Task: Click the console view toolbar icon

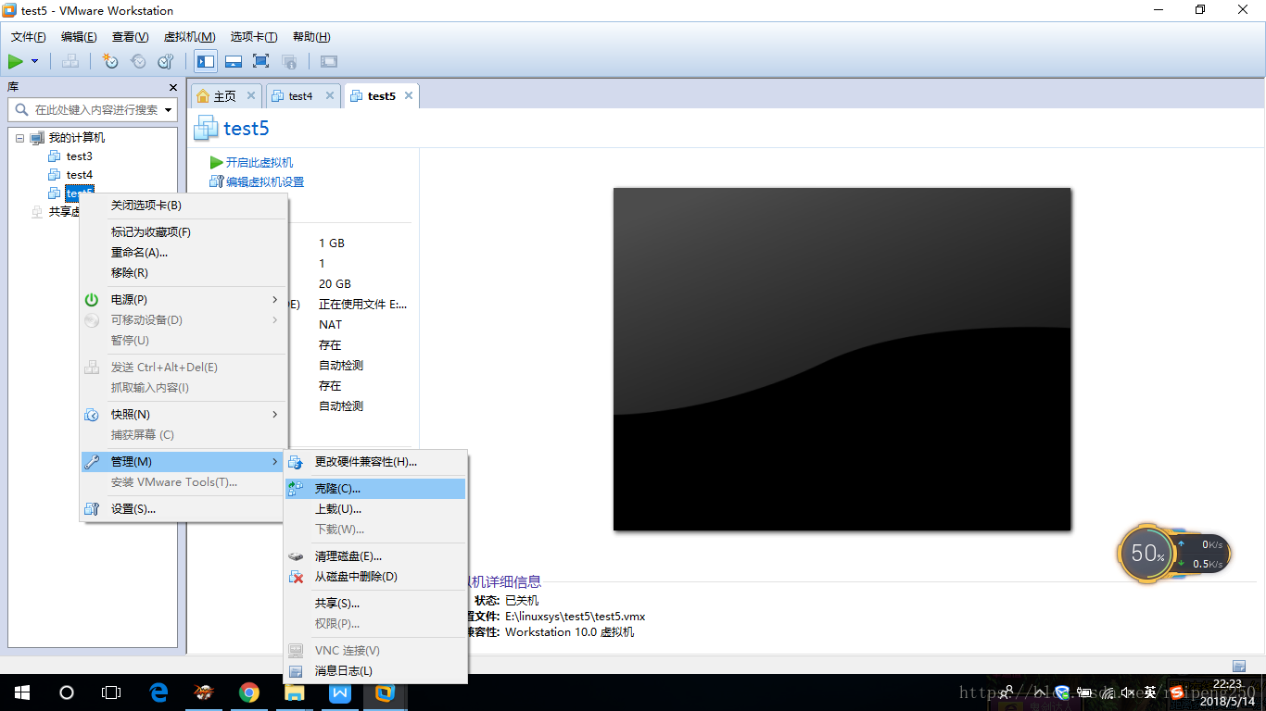Action: tap(329, 61)
